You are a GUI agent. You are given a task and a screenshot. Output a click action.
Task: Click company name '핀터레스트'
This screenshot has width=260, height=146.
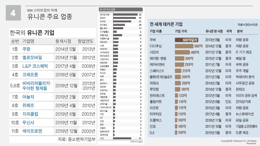(157, 96)
